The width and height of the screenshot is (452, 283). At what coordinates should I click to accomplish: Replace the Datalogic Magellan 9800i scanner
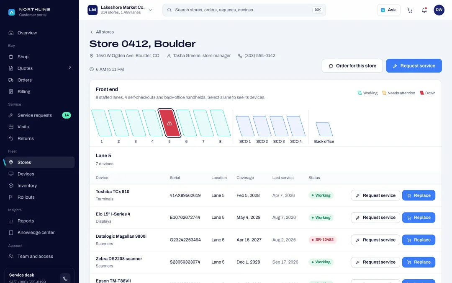tap(419, 240)
